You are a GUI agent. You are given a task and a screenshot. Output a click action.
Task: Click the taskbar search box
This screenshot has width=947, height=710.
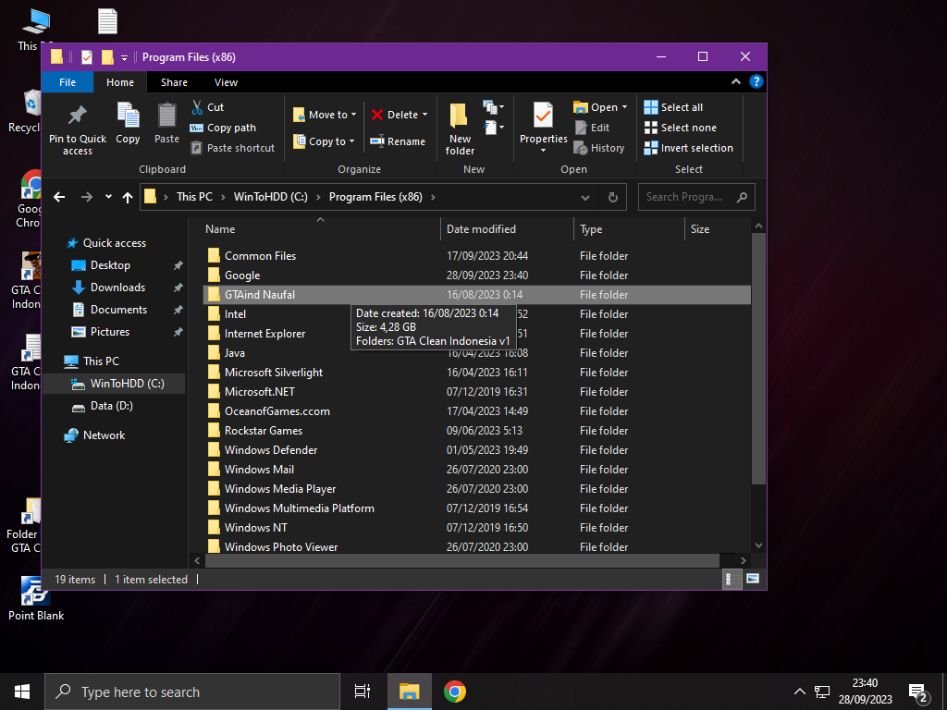click(x=192, y=692)
